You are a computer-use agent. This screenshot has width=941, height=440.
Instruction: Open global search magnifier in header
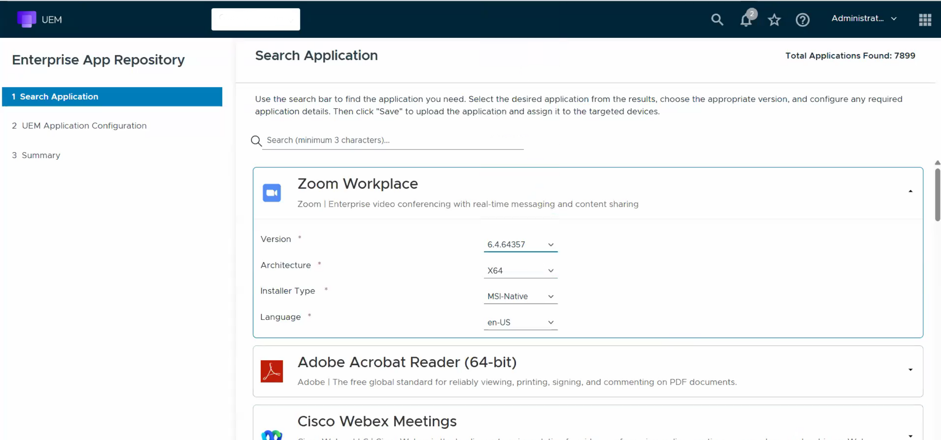pyautogui.click(x=717, y=20)
